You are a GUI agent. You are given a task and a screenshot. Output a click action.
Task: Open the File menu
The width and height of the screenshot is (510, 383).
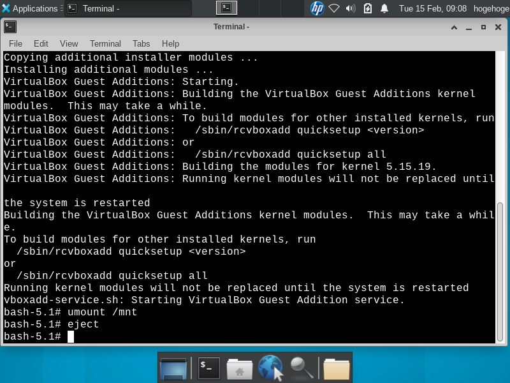click(x=15, y=43)
